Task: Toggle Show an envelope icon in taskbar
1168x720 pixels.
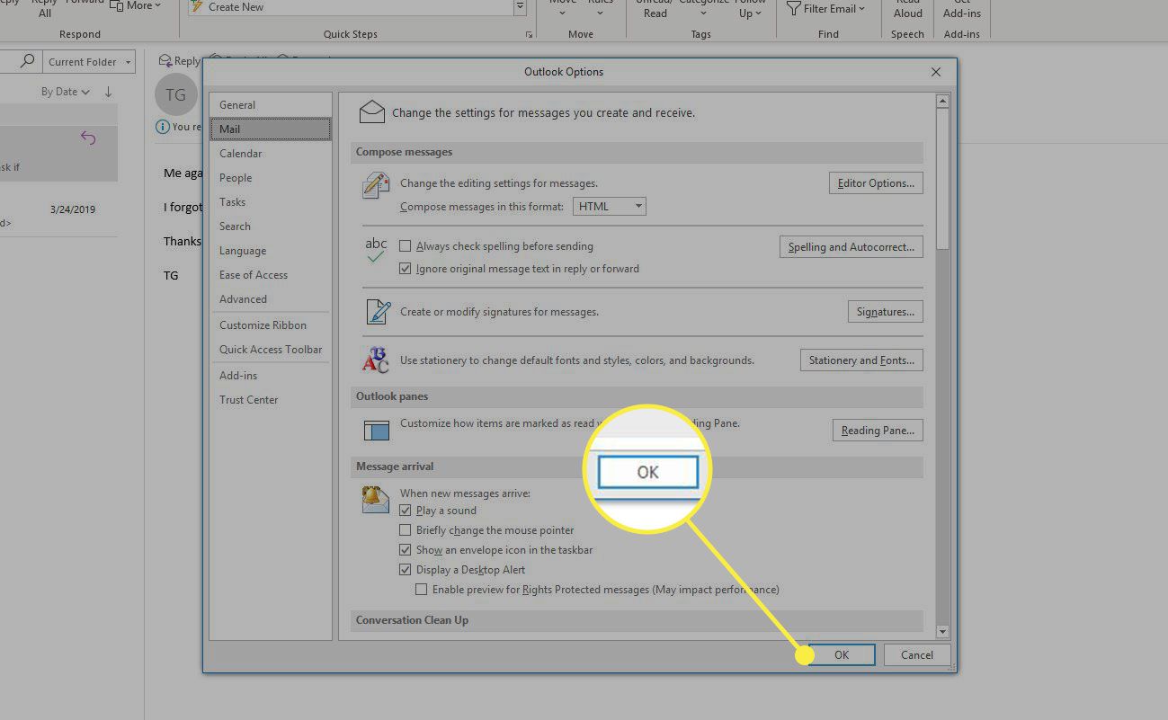Action: [x=406, y=550]
